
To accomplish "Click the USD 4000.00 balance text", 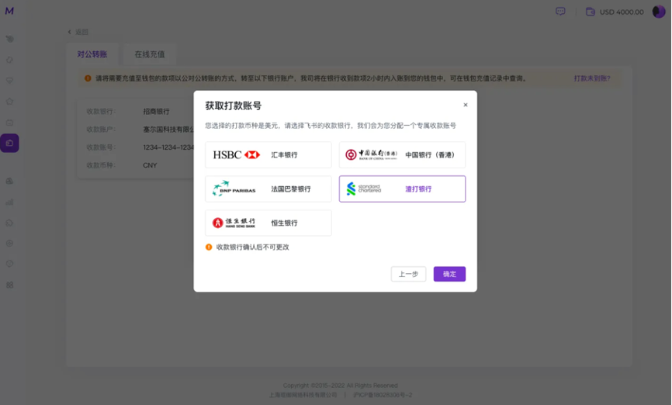I will pyautogui.click(x=622, y=12).
